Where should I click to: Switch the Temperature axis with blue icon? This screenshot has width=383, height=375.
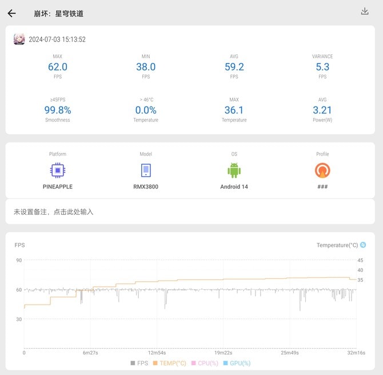coord(363,245)
